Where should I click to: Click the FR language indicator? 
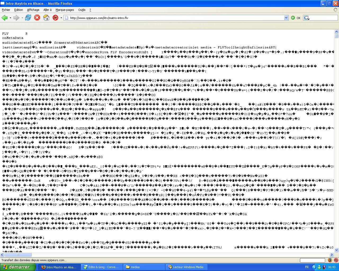(x=307, y=267)
